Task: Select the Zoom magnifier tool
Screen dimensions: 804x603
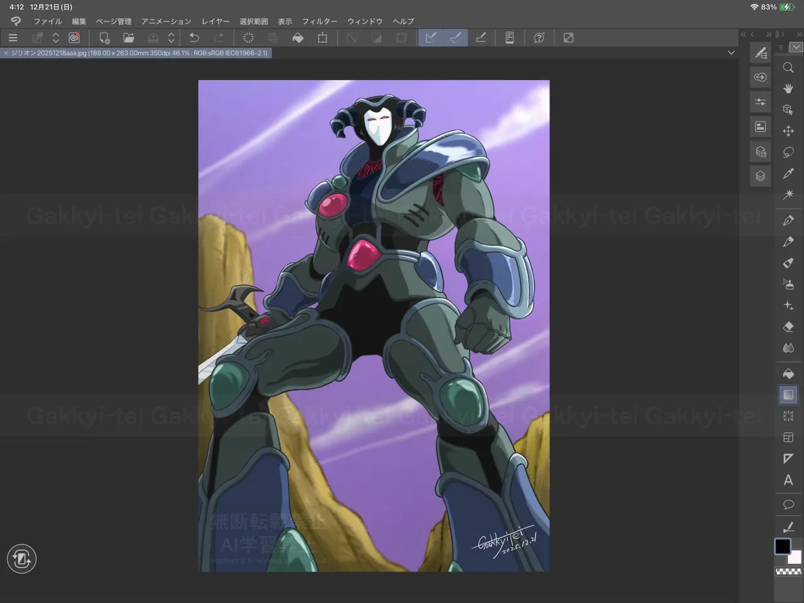Action: (x=788, y=67)
